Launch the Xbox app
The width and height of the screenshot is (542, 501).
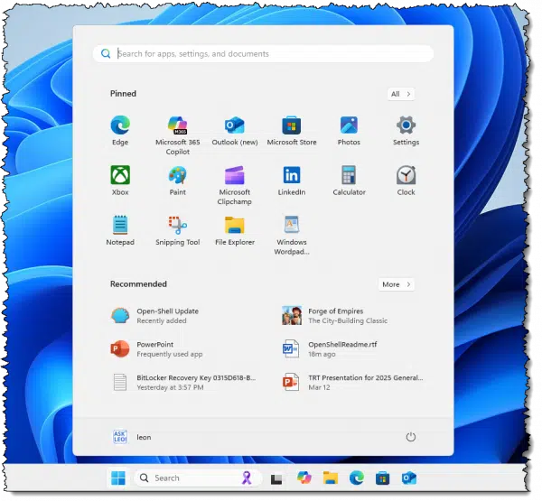click(x=120, y=181)
